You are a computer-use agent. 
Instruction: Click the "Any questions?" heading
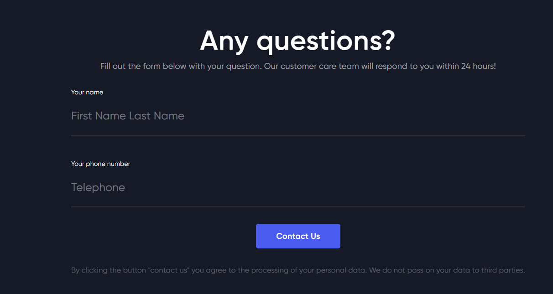[x=297, y=40]
